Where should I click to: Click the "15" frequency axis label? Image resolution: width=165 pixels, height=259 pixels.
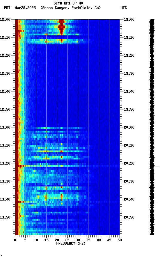click(x=46, y=240)
